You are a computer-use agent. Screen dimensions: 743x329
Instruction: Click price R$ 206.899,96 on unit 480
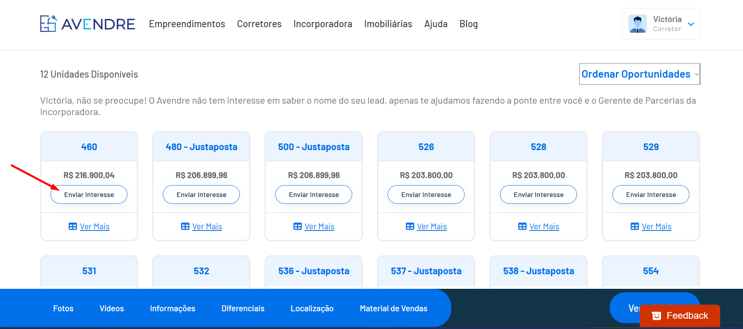[x=202, y=175]
